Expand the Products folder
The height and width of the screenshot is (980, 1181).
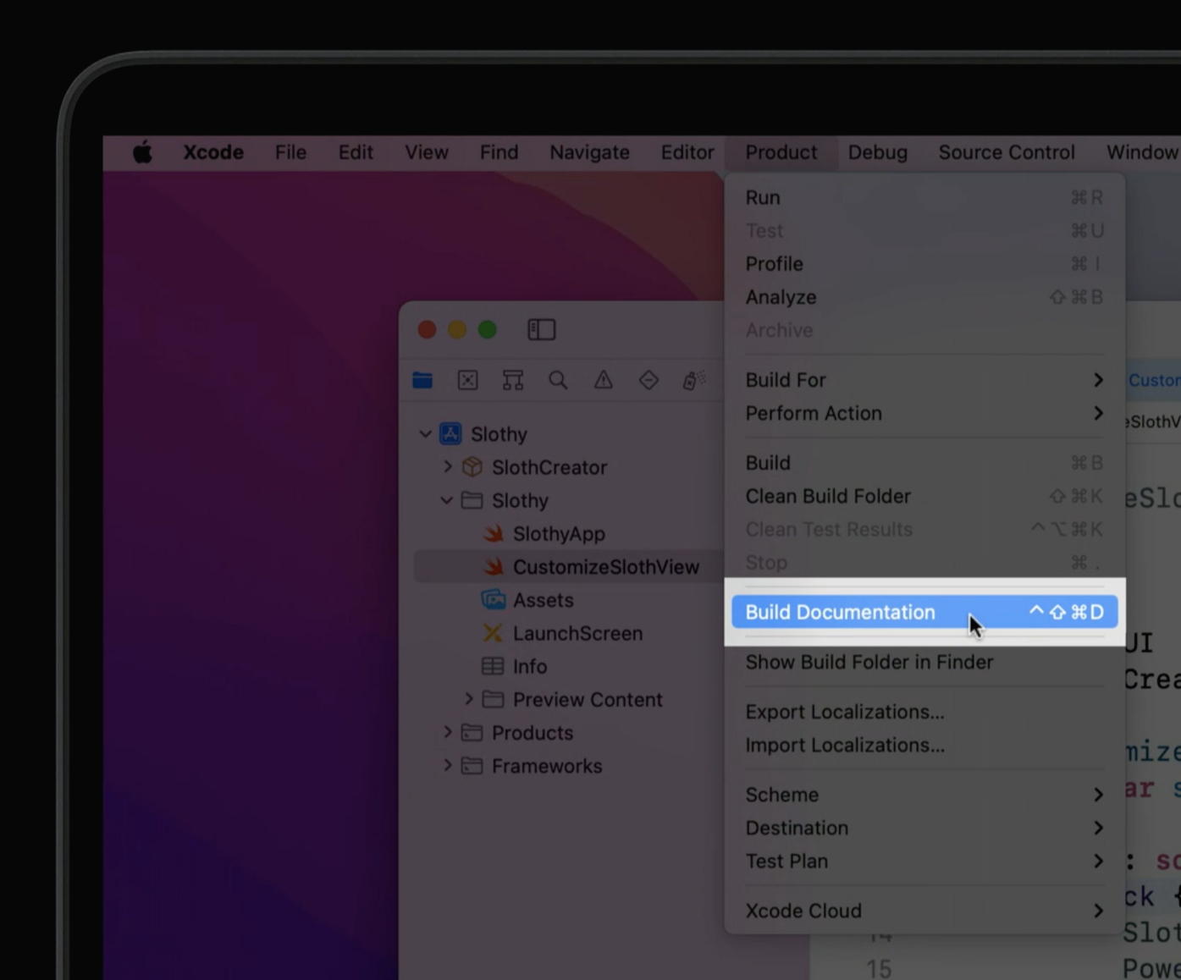click(x=448, y=732)
